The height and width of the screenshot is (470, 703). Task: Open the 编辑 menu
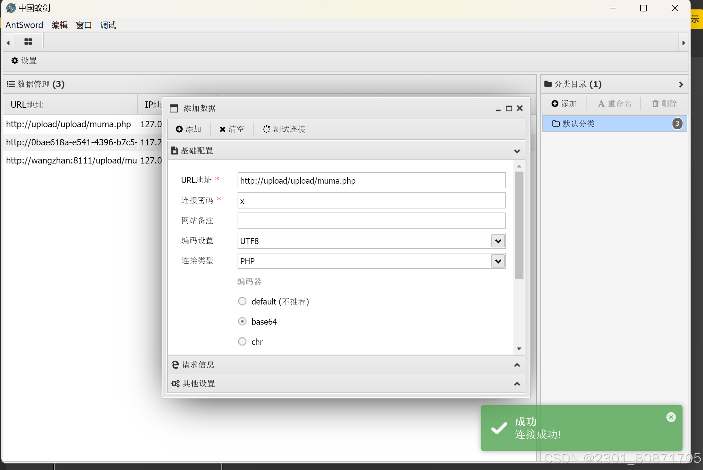[59, 25]
